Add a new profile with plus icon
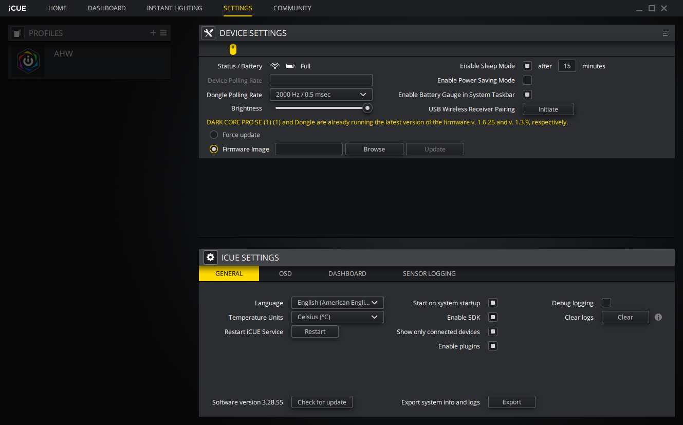 tap(153, 33)
